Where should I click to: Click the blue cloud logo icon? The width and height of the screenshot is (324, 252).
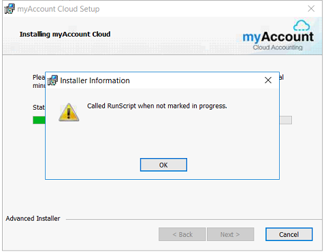pos(302,26)
